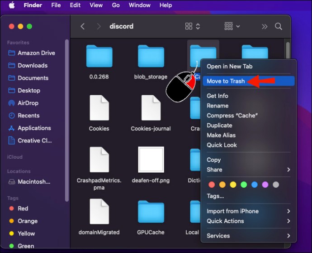
Task: Open the Apple menu
Action: click(12, 5)
